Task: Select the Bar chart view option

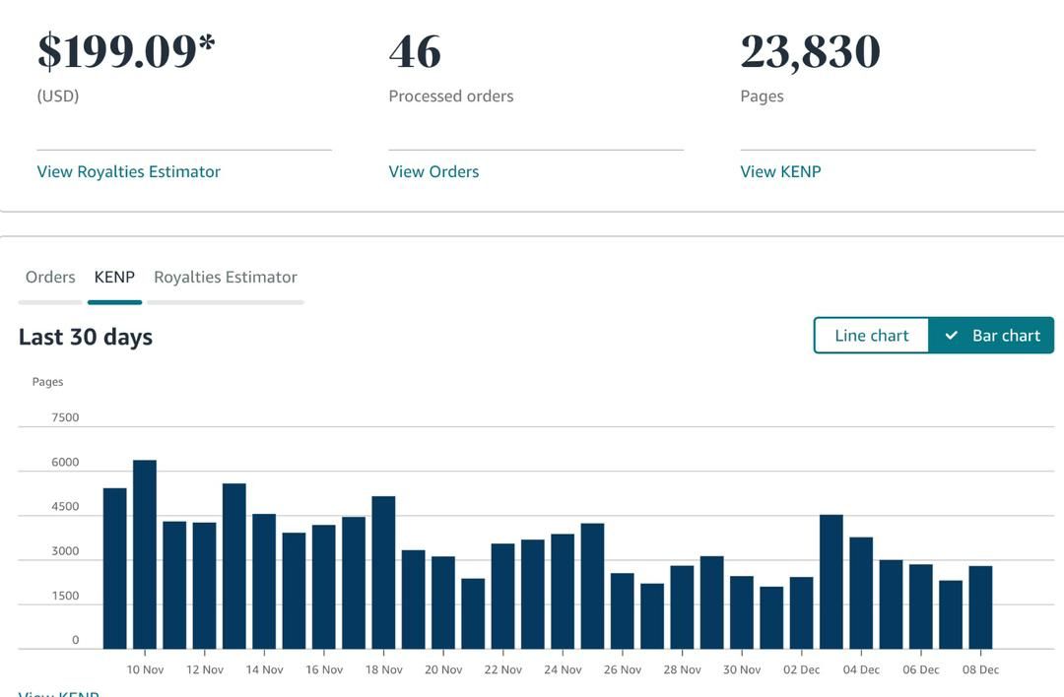Action: 991,336
